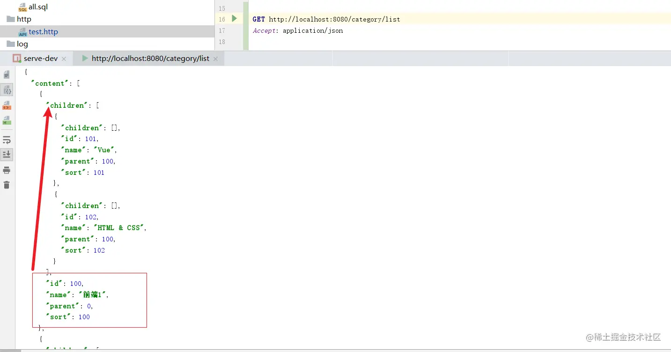Click the "name": "前端1" line
The height and width of the screenshot is (352, 671).
77,295
